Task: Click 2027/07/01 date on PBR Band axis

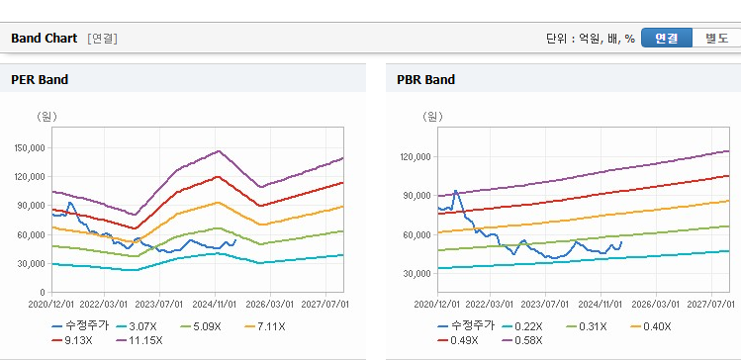Action: click(x=711, y=304)
